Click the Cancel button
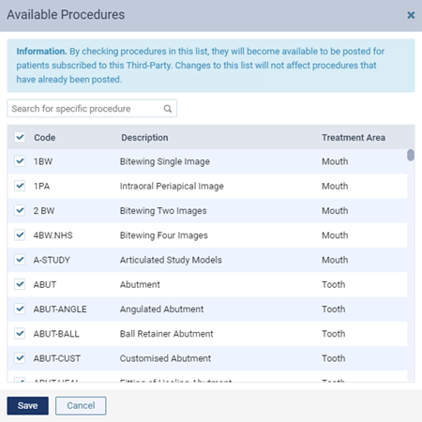 tap(81, 406)
